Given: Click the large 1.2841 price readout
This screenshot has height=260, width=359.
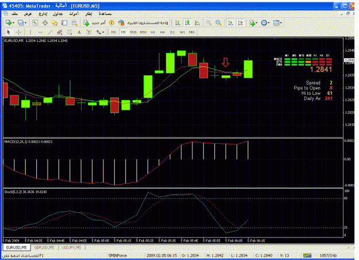Looking at the screenshot, I should click(x=321, y=69).
